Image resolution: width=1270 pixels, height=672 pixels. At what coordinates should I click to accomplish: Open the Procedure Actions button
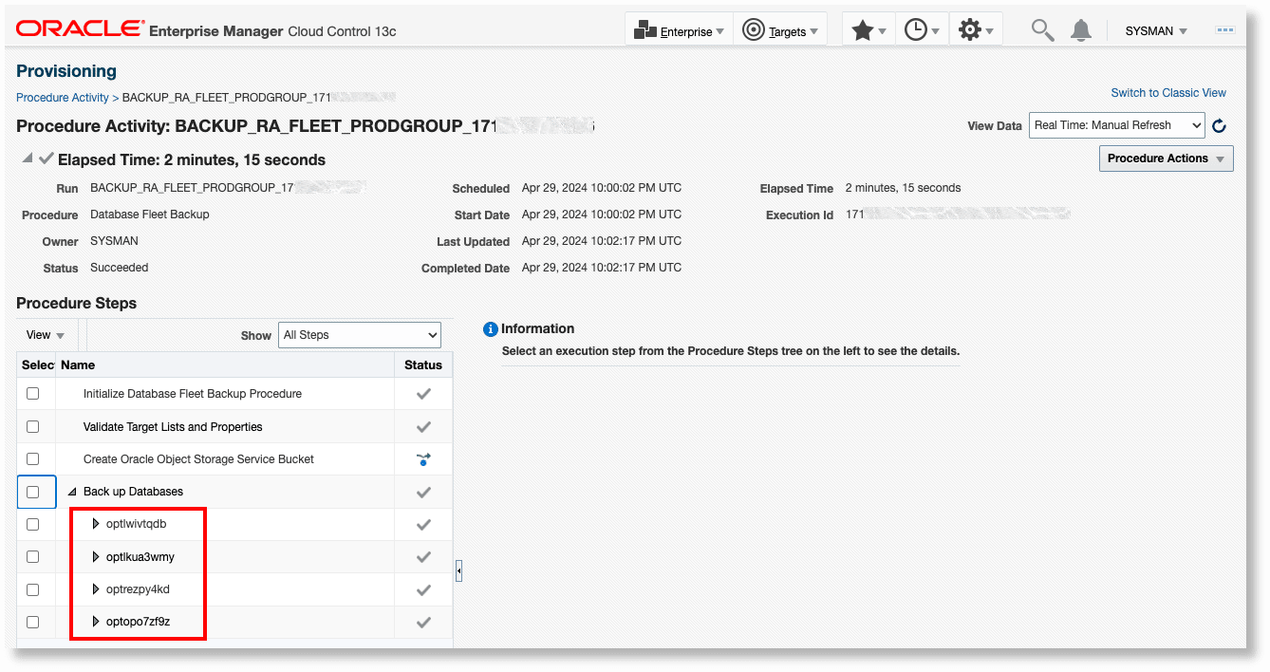[x=1166, y=158]
